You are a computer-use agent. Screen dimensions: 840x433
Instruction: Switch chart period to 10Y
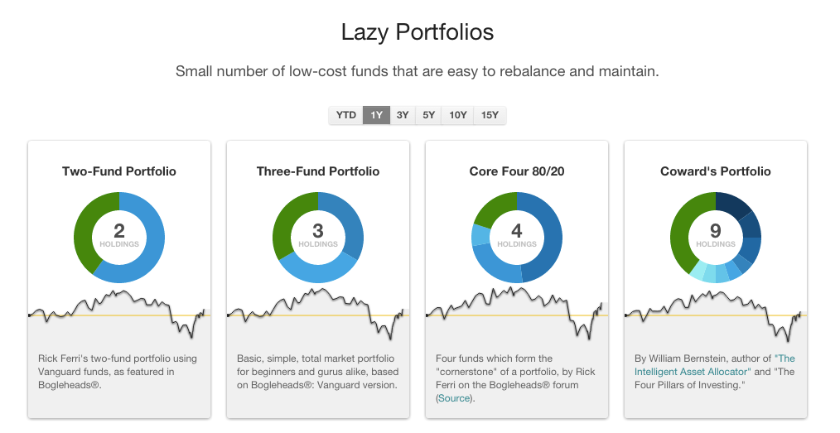(x=457, y=115)
